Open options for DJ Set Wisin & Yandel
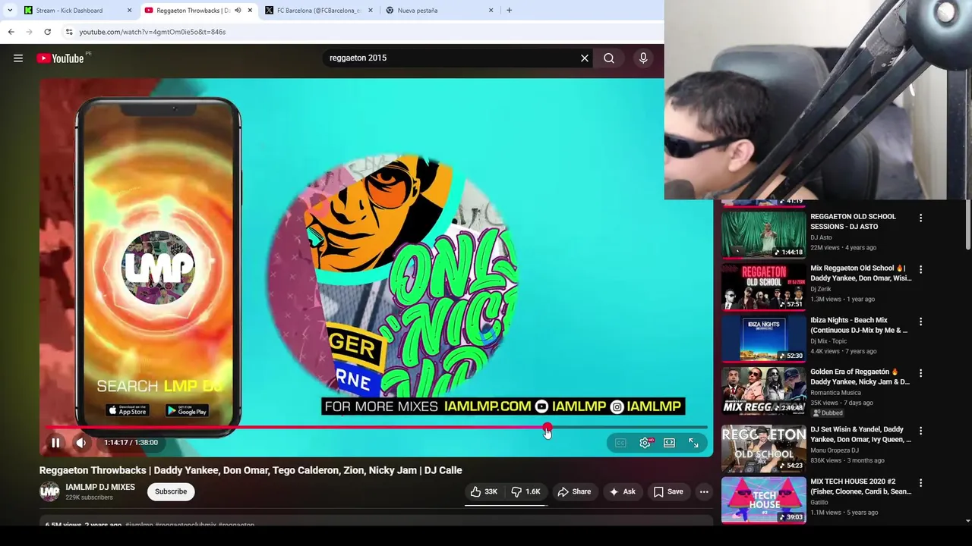This screenshot has width=972, height=546. pyautogui.click(x=920, y=431)
